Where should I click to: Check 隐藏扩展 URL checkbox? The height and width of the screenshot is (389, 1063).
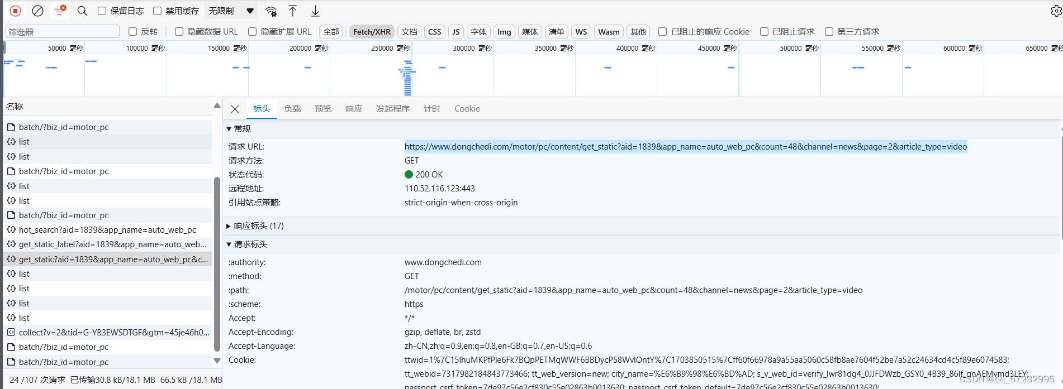253,31
